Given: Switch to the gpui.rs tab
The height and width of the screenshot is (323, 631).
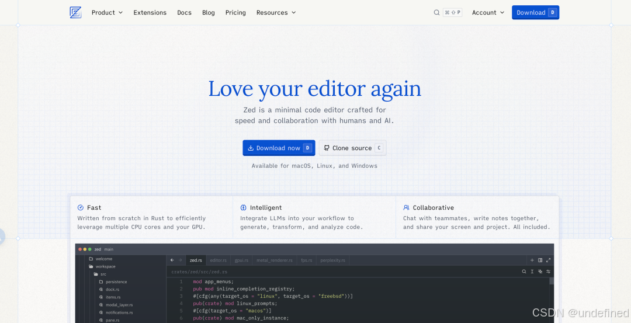Looking at the screenshot, I should [x=241, y=261].
